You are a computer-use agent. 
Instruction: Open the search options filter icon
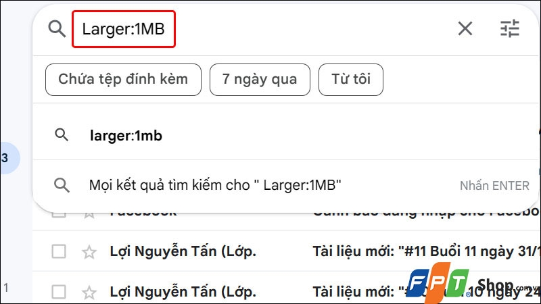pos(510,28)
